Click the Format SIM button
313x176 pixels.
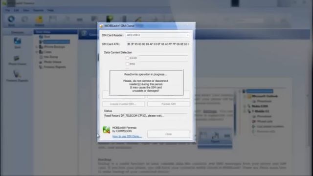(169, 104)
